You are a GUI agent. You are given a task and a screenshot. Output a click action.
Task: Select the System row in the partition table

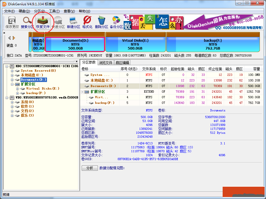pos(171,75)
